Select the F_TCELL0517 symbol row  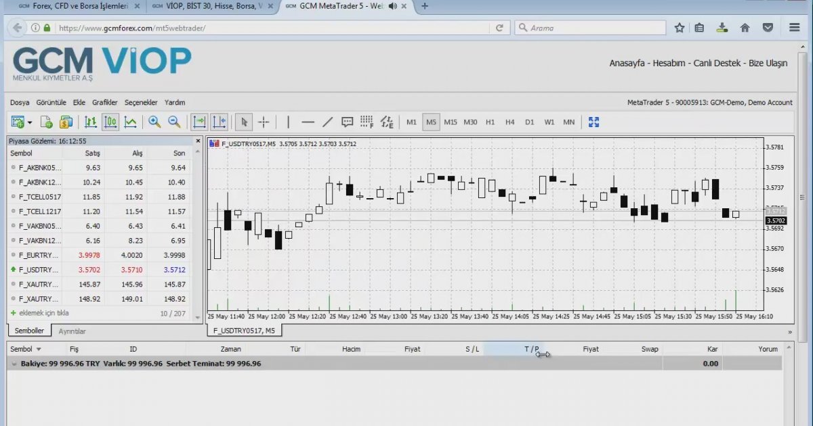pos(100,197)
